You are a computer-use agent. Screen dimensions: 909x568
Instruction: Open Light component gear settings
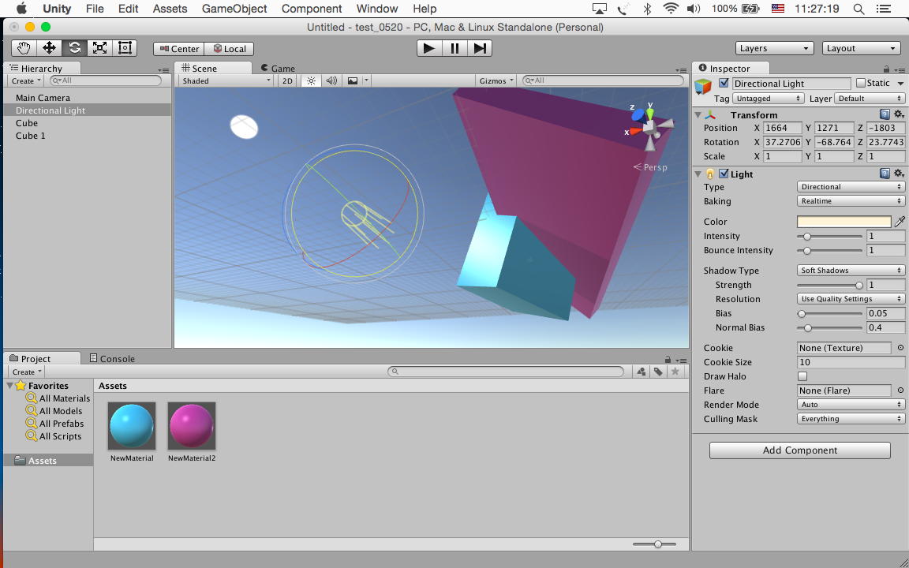point(898,174)
